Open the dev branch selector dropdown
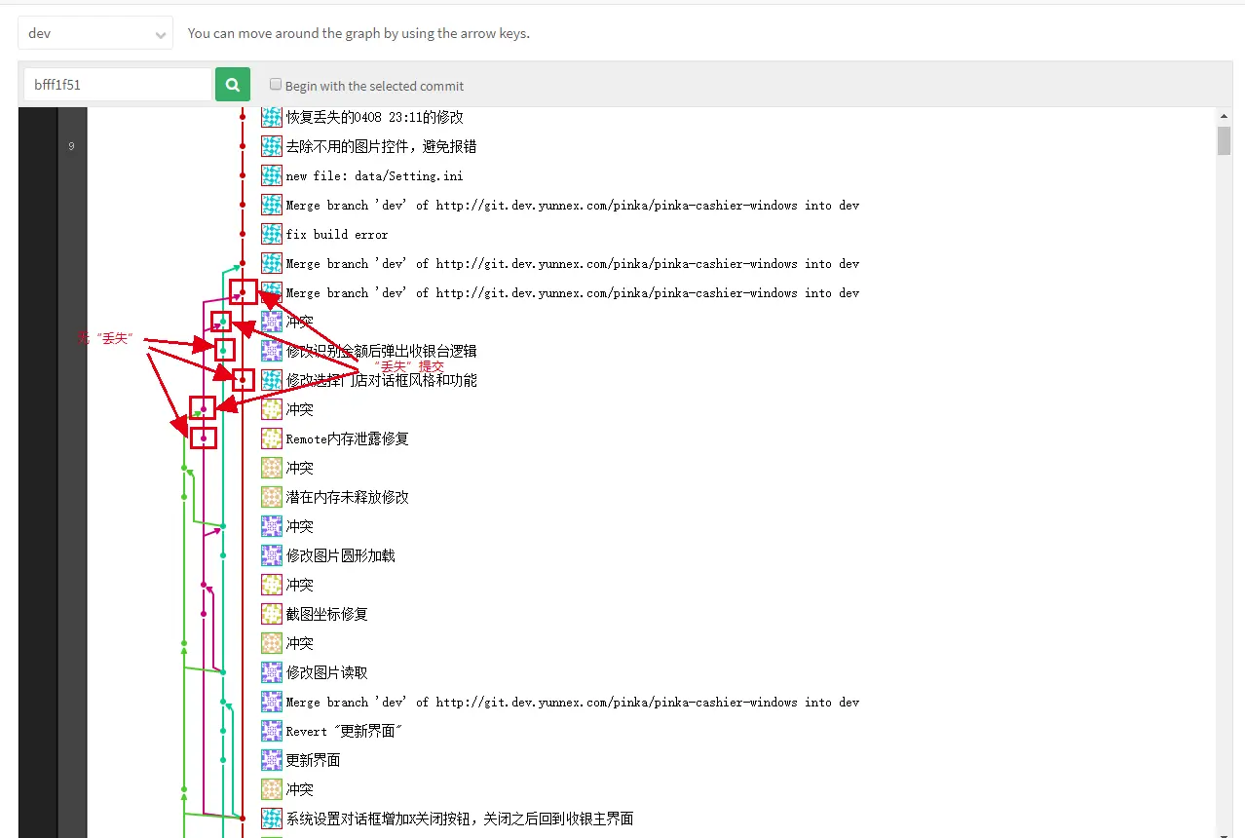This screenshot has width=1245, height=838. (94, 32)
